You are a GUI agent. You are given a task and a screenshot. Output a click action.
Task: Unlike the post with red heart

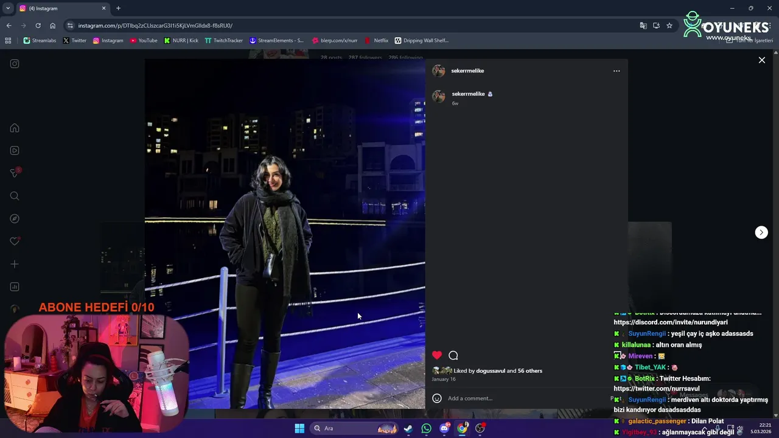[437, 355]
